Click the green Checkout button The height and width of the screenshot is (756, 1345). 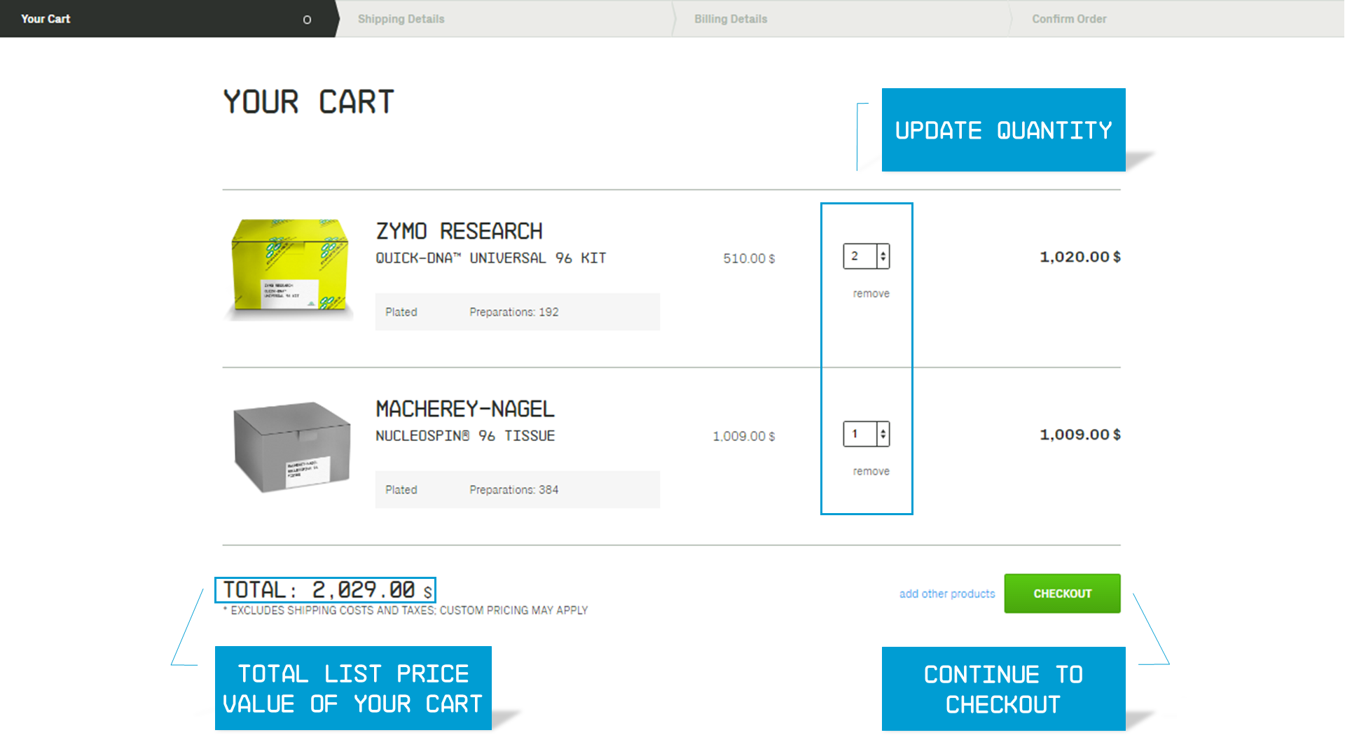click(x=1062, y=594)
